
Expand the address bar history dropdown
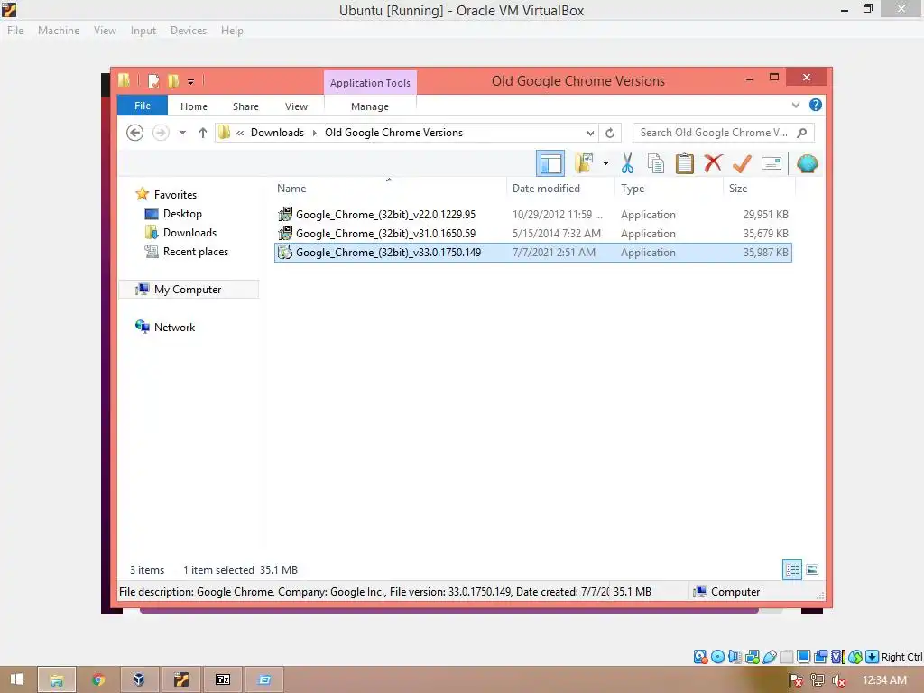point(590,134)
